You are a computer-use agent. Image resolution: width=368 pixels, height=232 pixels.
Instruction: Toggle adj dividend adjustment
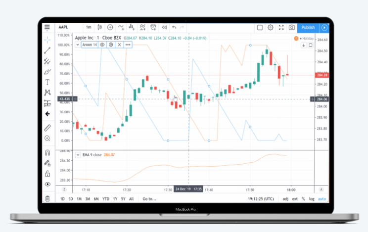[285, 199]
